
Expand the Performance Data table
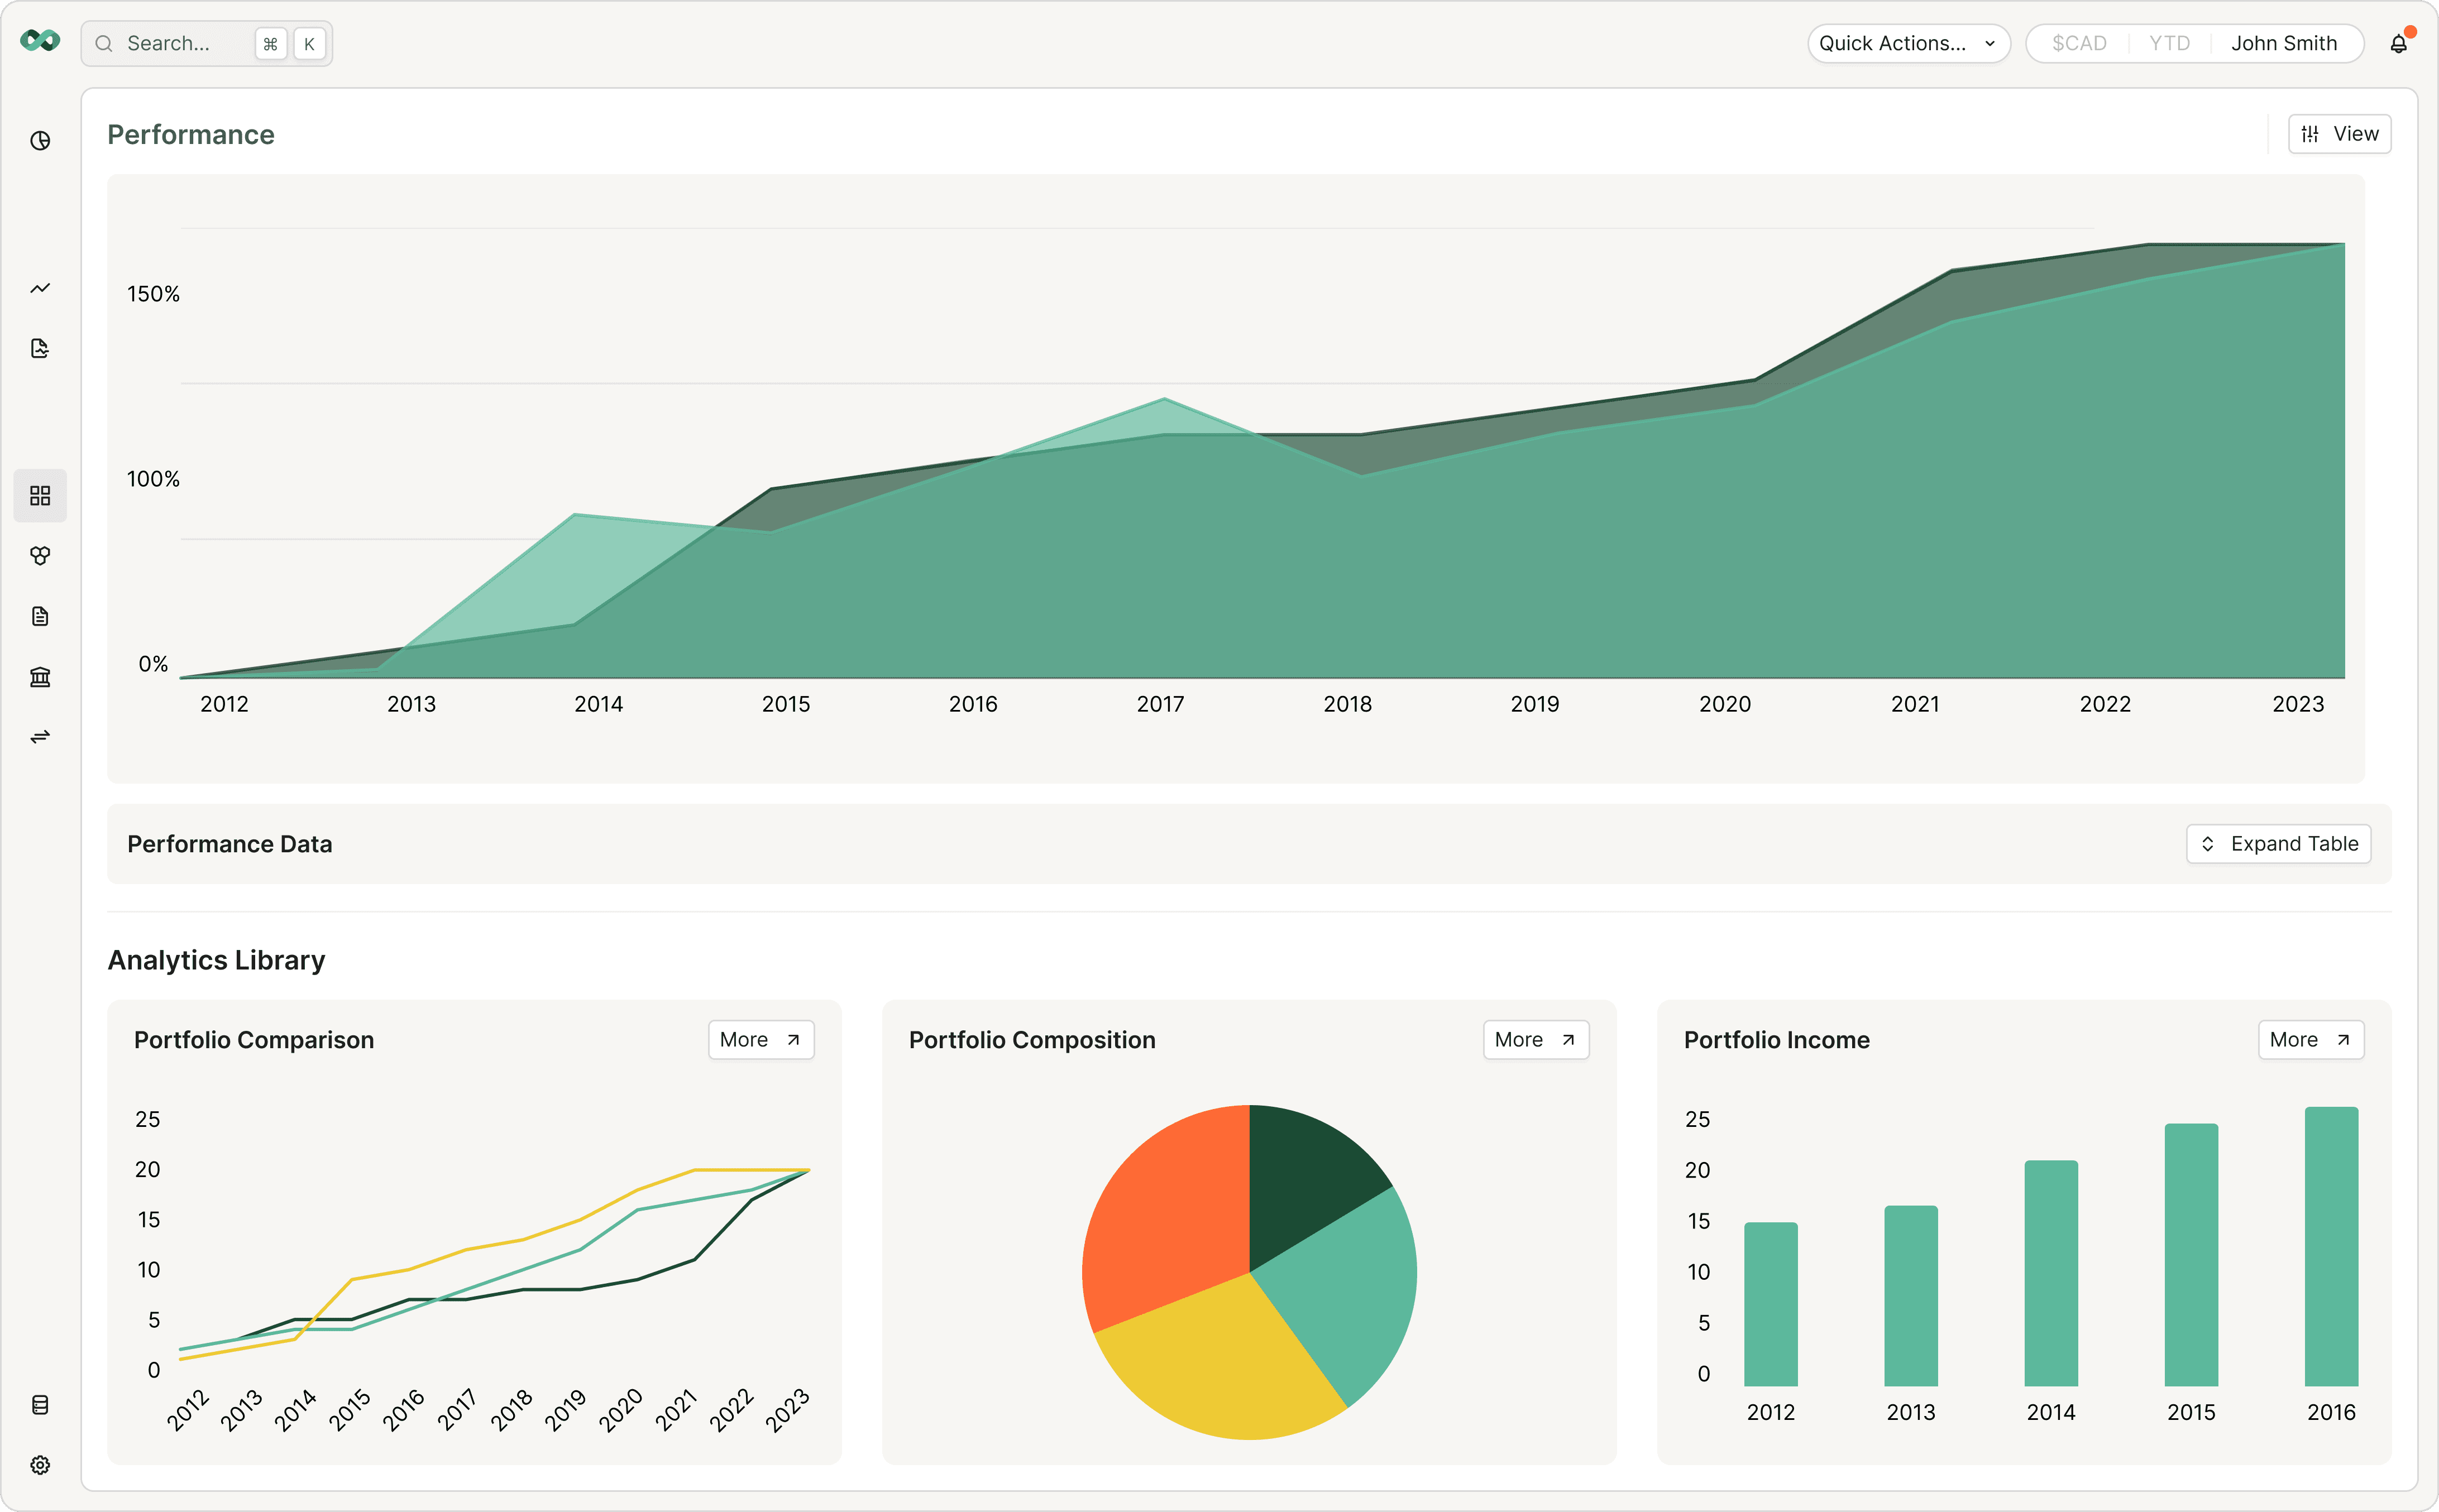(x=2278, y=844)
